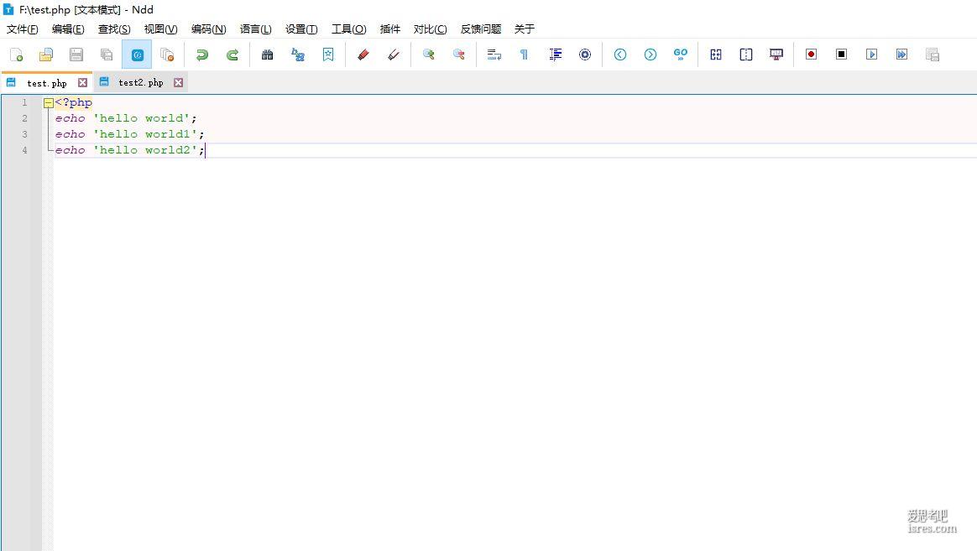
Task: Toggle word wrap icon
Action: [494, 55]
